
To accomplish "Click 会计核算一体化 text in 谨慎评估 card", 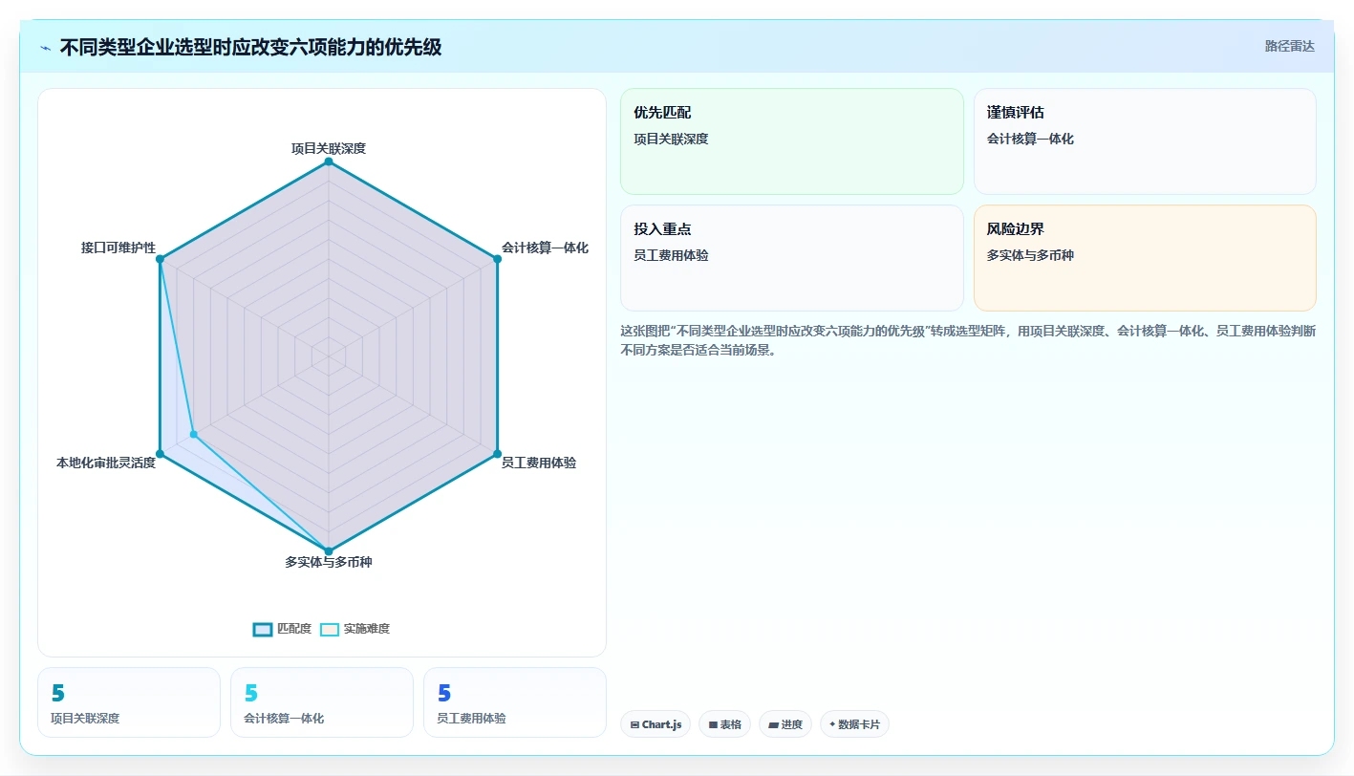I will click(x=1030, y=139).
